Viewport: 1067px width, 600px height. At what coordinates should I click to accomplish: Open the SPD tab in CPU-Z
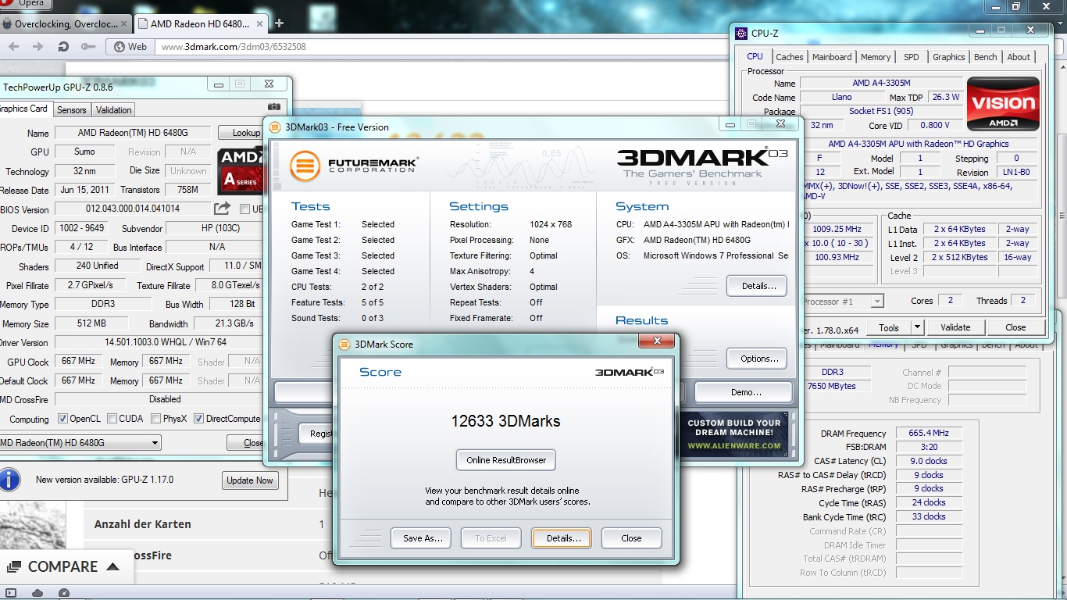coord(912,57)
